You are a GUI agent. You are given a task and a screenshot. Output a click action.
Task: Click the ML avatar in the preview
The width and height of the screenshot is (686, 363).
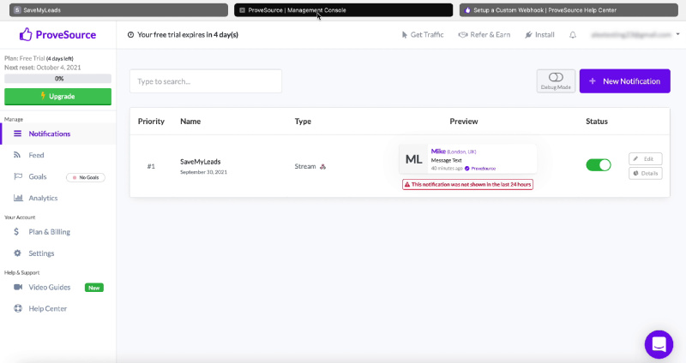tap(414, 159)
